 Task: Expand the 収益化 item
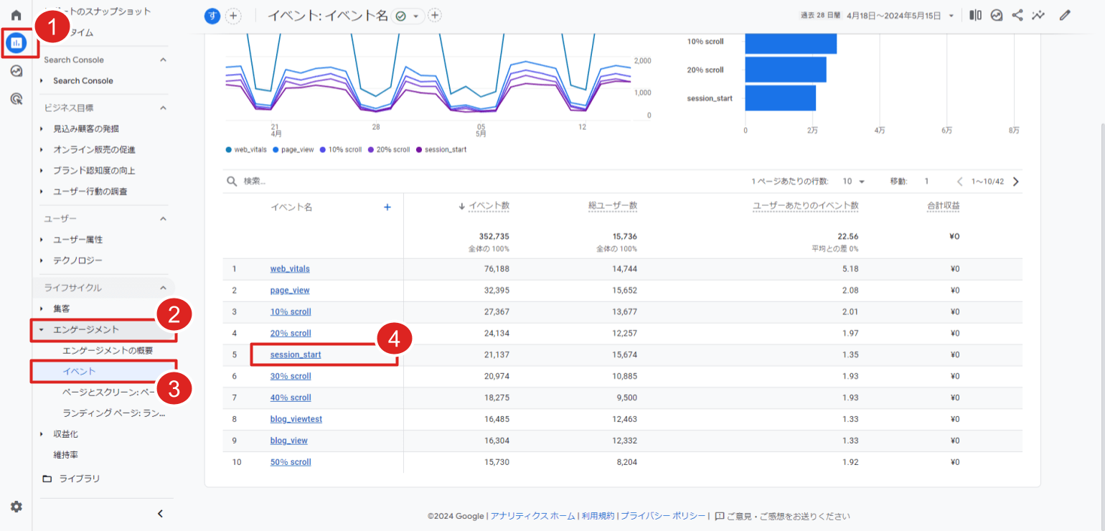[x=41, y=434]
